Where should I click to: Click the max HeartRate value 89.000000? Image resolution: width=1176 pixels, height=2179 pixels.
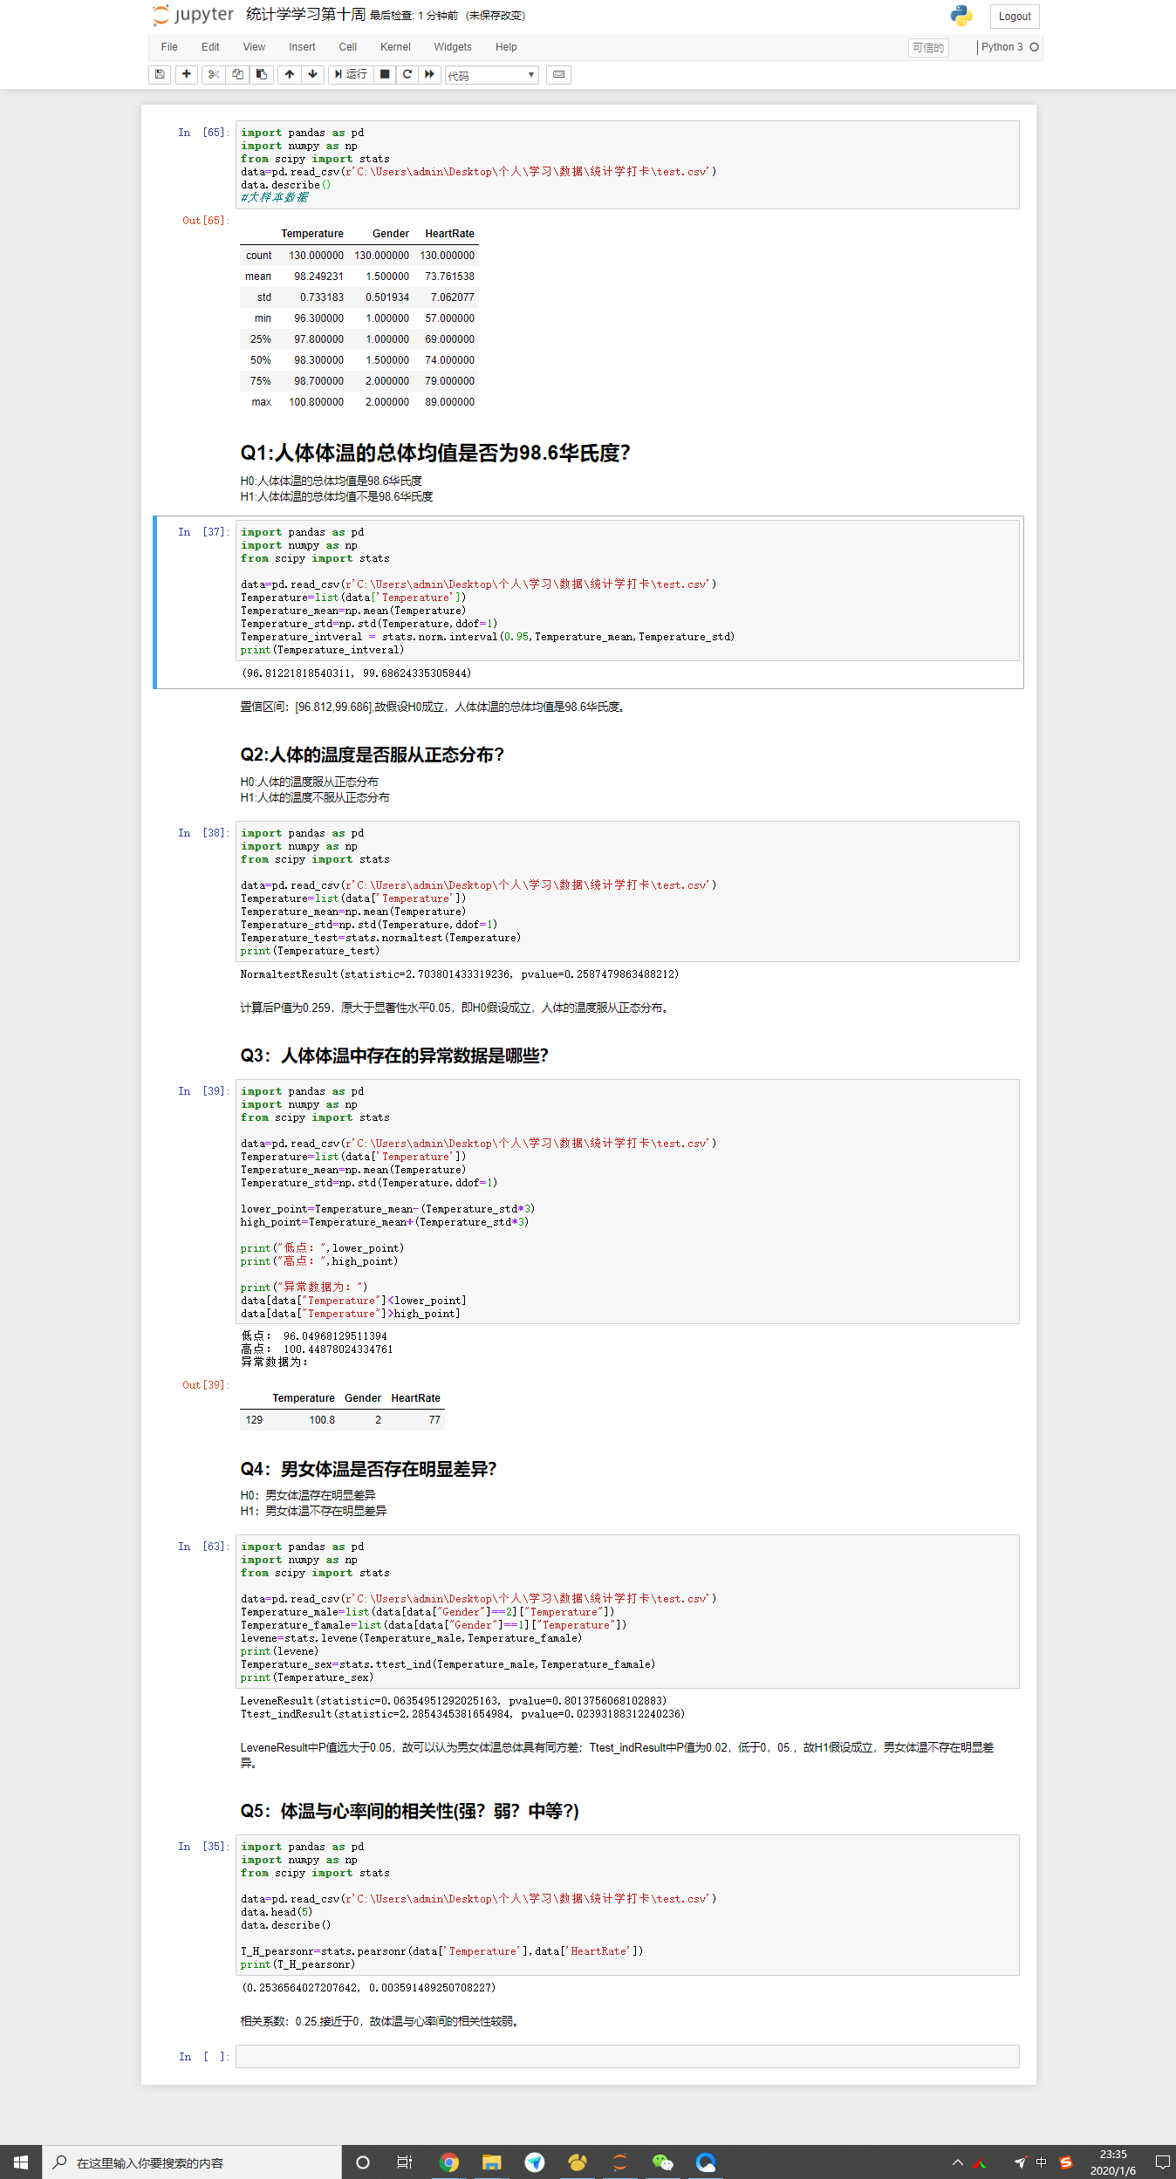450,402
